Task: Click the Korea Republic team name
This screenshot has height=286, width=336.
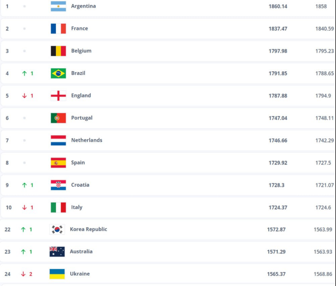Action: click(88, 229)
